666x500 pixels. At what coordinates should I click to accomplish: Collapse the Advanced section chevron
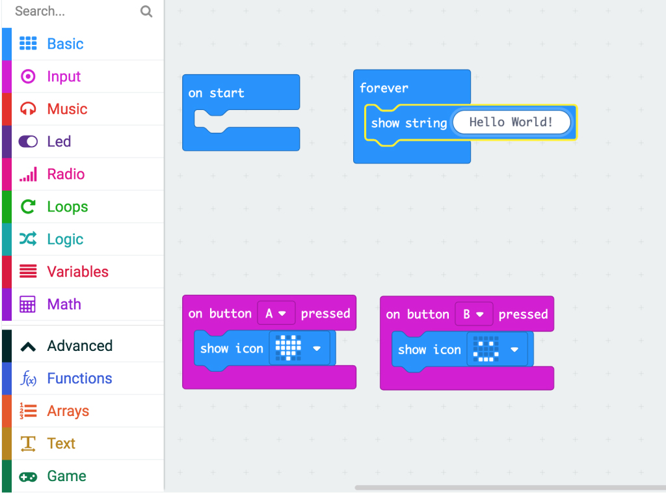(28, 346)
